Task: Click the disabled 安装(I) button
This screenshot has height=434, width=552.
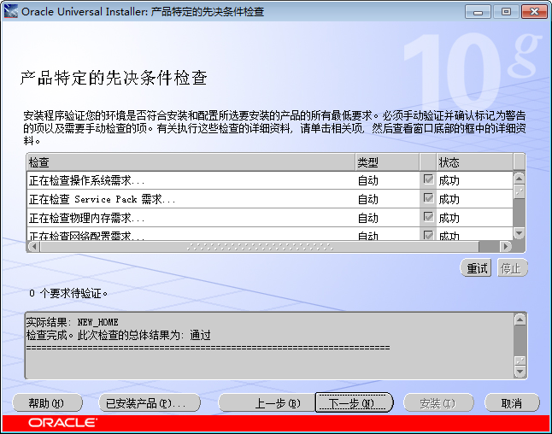Action: click(x=438, y=403)
